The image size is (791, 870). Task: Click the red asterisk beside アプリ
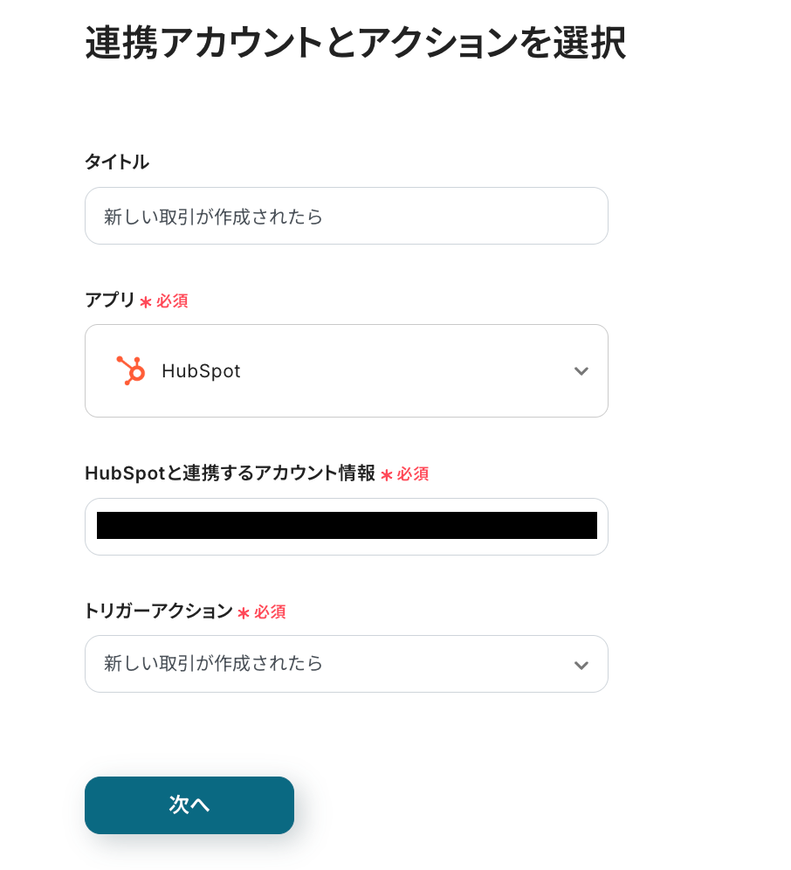(x=146, y=302)
